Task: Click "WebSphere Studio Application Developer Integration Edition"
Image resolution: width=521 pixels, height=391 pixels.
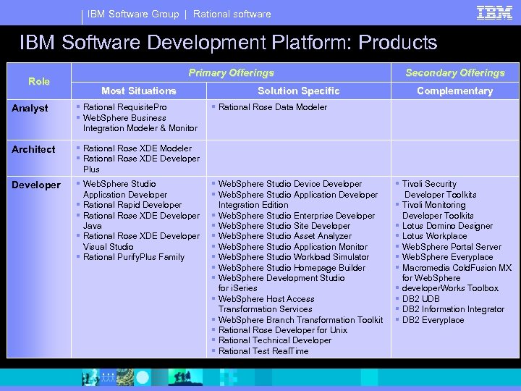Action: (x=298, y=200)
